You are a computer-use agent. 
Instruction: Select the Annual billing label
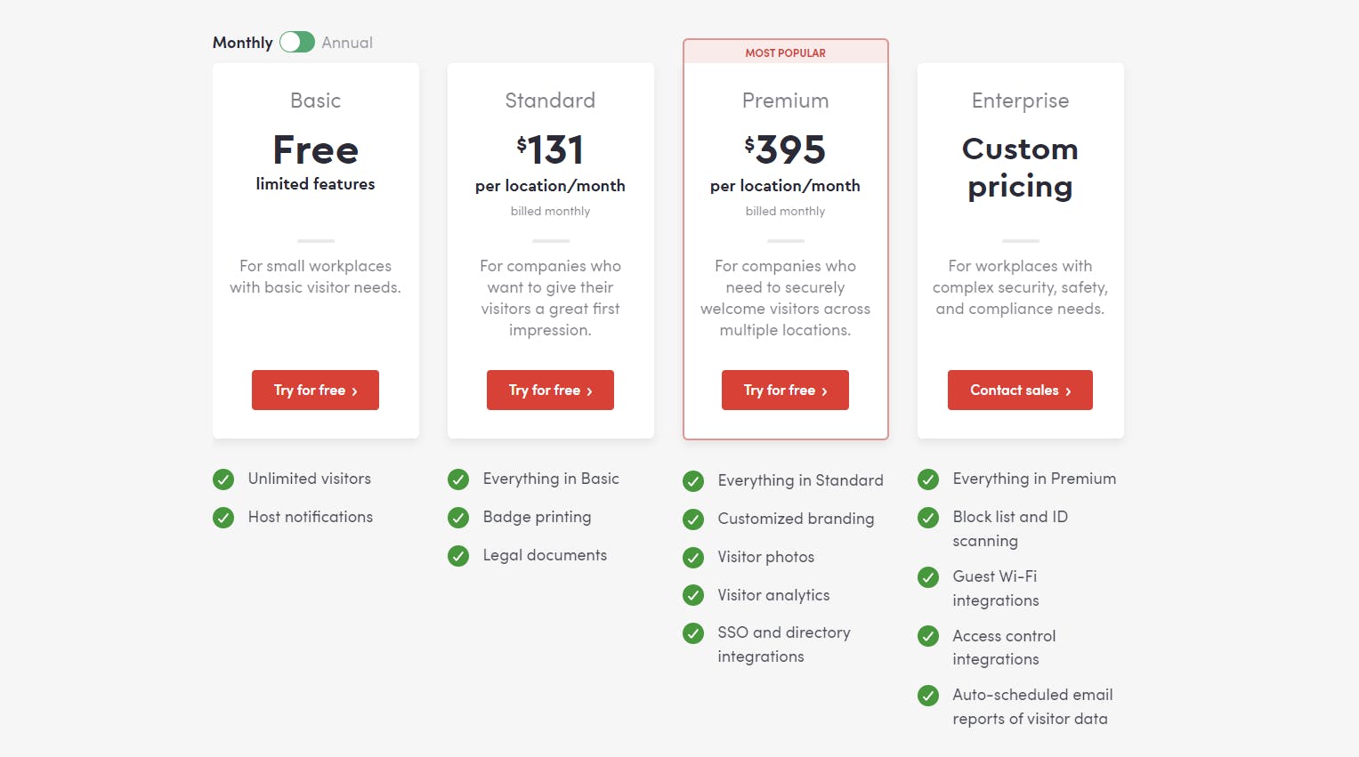347,43
